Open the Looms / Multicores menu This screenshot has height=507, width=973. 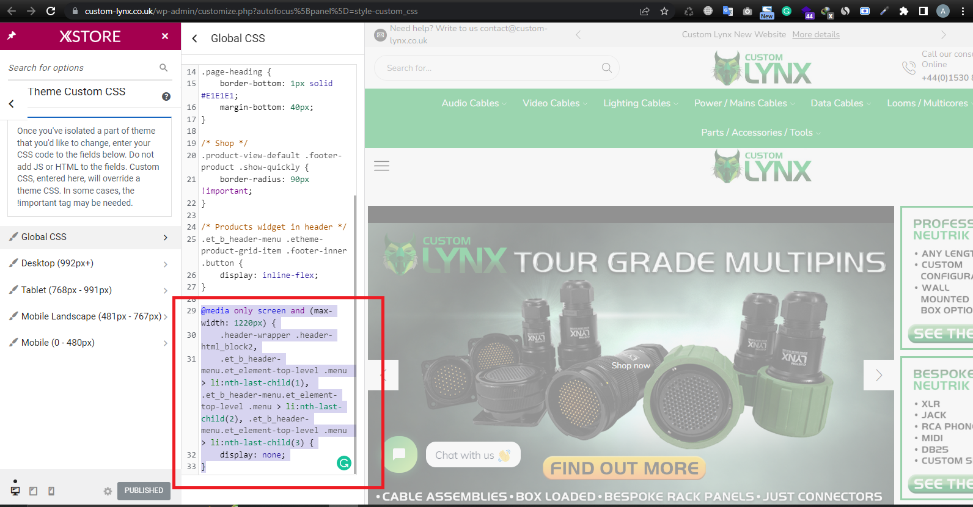pos(930,103)
